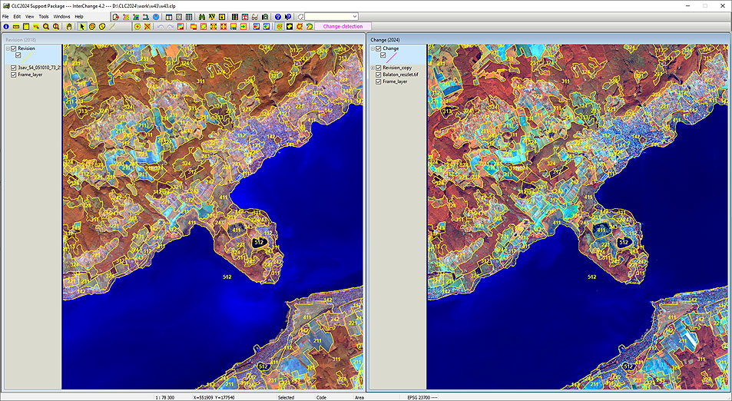Uncheck the Balaton_reszlet.tif layer
The height and width of the screenshot is (401, 732).
coord(379,75)
